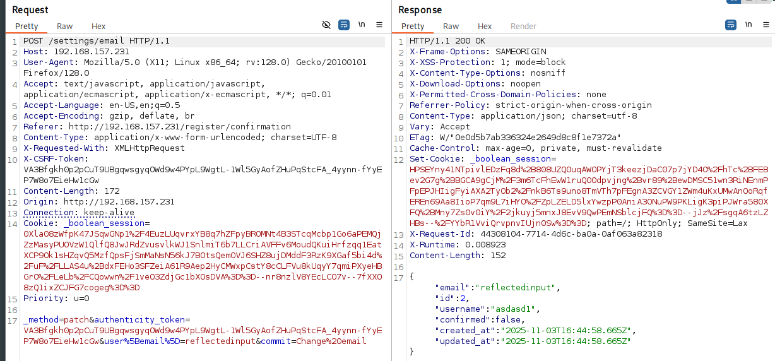Switch Request view to Hex tab
775x361 pixels.
98,27
